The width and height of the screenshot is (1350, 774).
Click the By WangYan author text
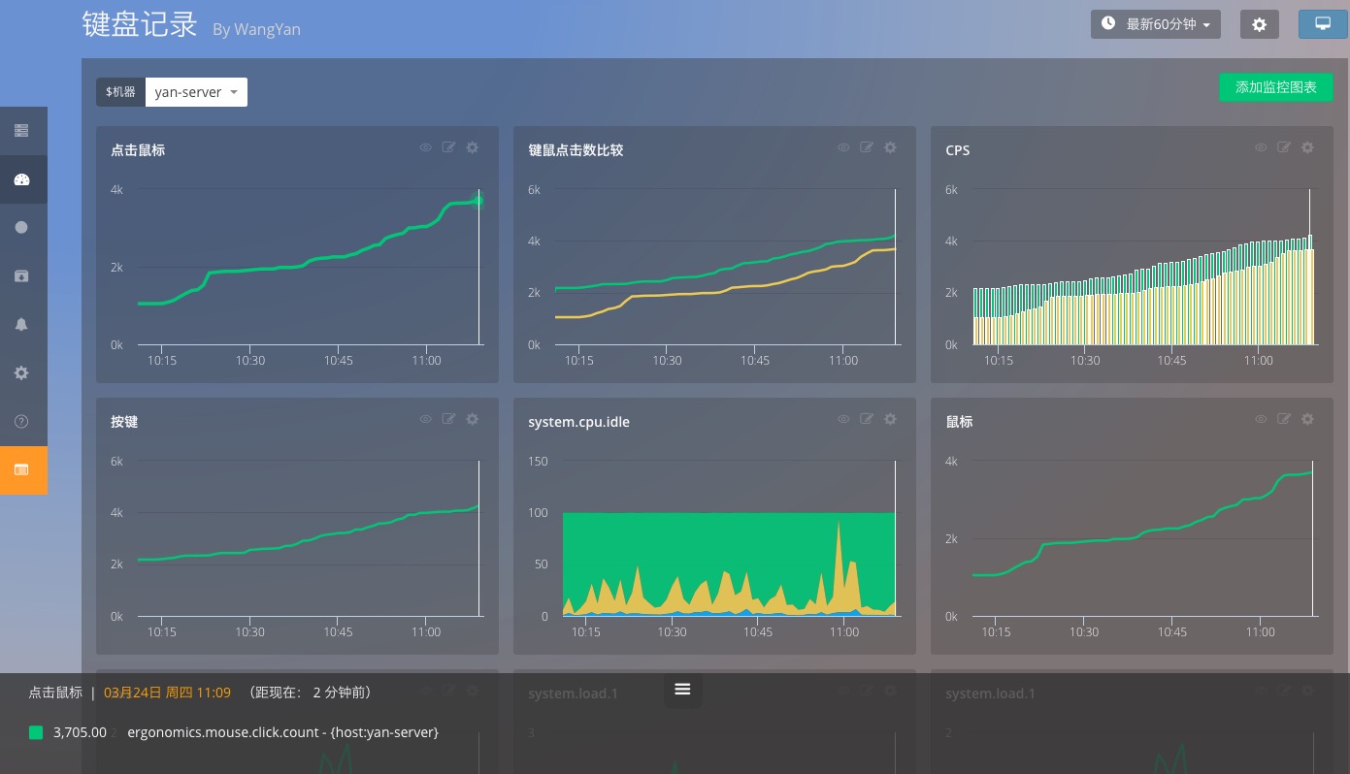click(x=256, y=29)
